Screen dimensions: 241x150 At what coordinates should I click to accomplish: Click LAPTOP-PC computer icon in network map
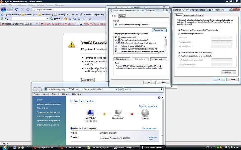point(90,113)
